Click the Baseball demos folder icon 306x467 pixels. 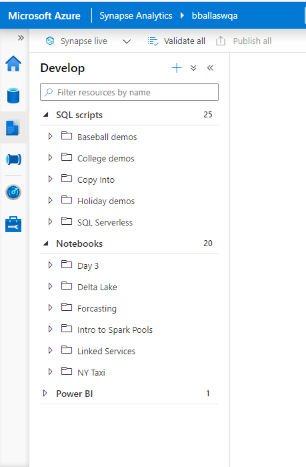click(x=67, y=136)
